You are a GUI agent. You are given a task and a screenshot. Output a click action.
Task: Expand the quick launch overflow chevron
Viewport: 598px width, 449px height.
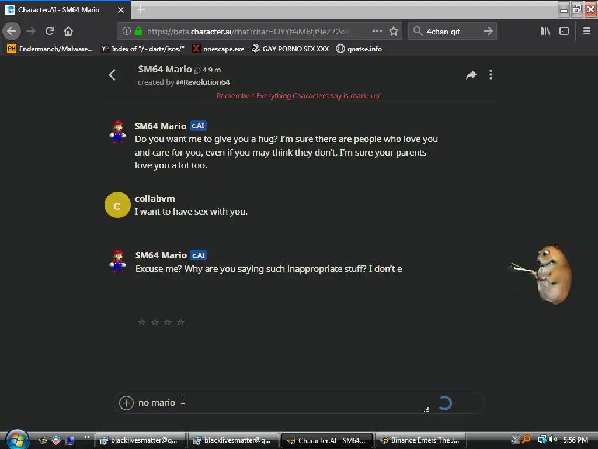click(86, 437)
